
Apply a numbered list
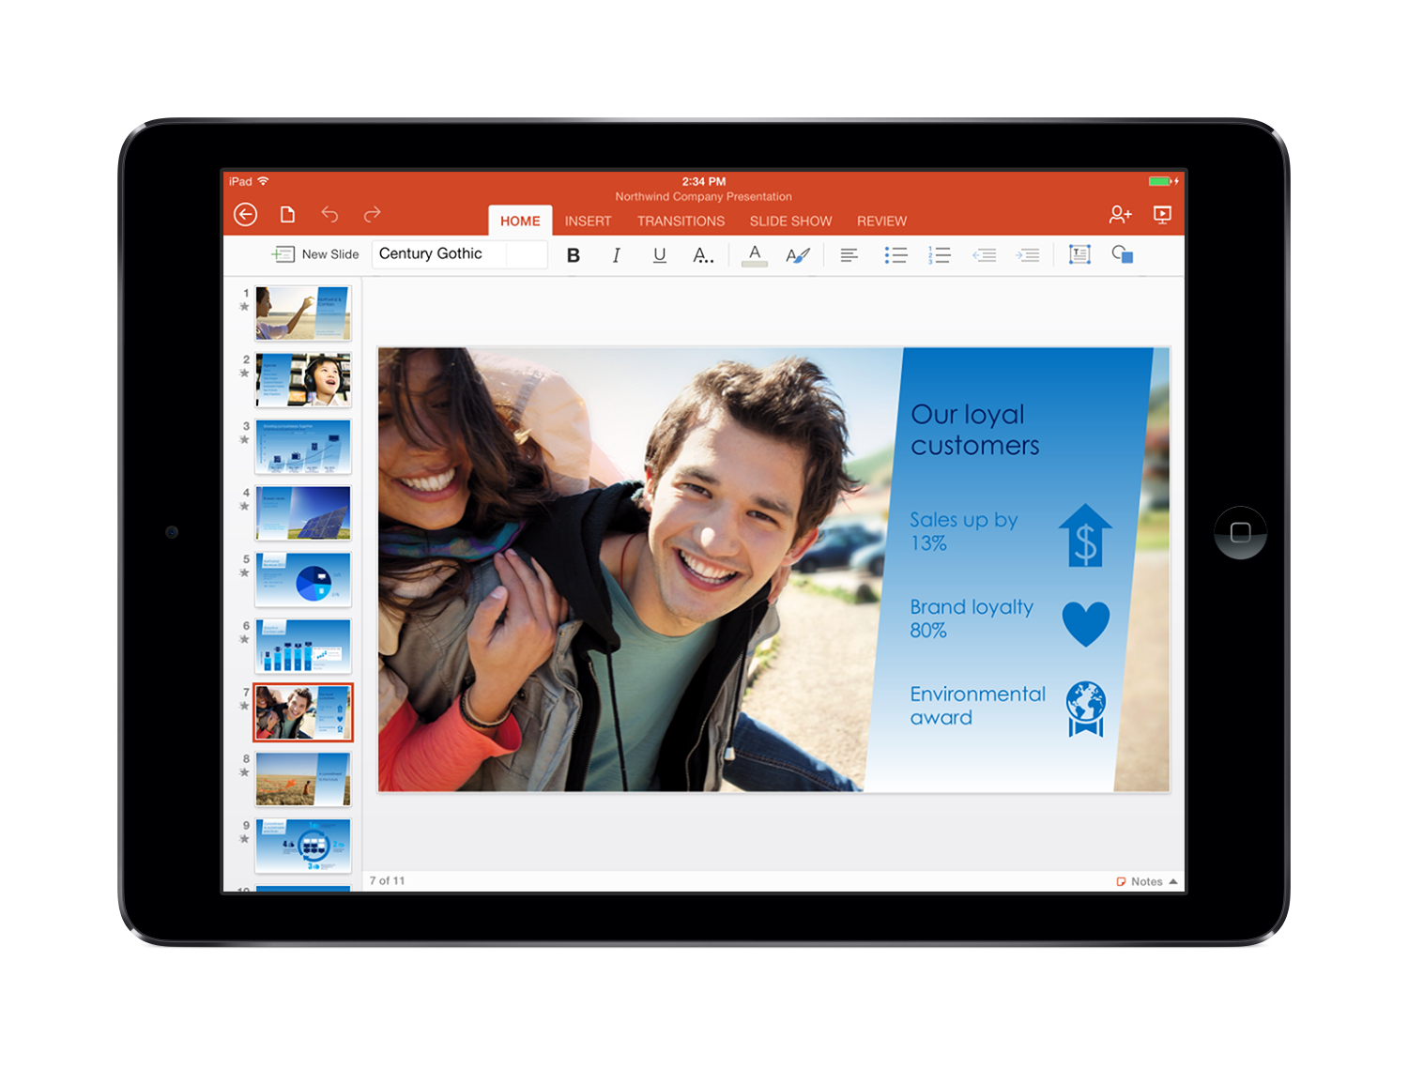(x=939, y=254)
